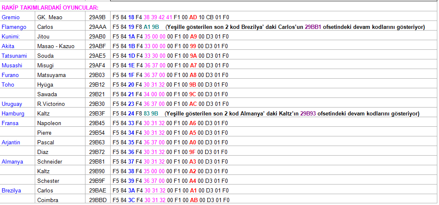Click player name GK. Meao

point(50,17)
